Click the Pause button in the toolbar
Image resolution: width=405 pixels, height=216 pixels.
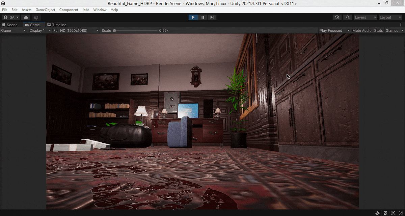tap(202, 17)
